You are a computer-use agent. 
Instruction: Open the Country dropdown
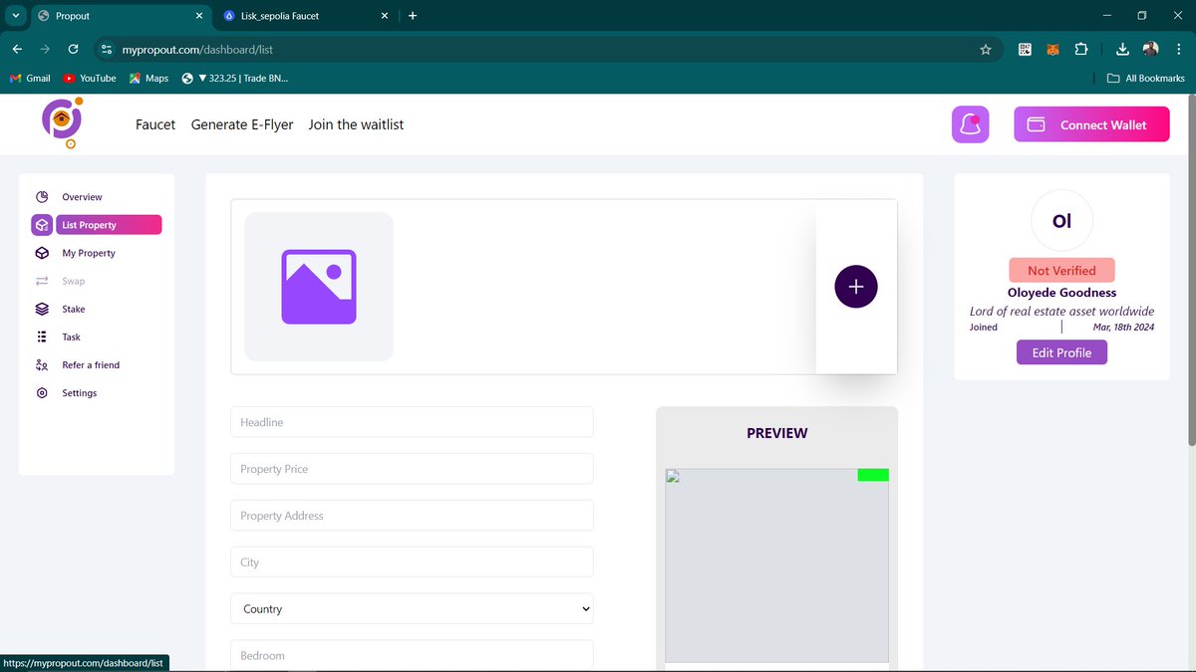[x=412, y=608]
